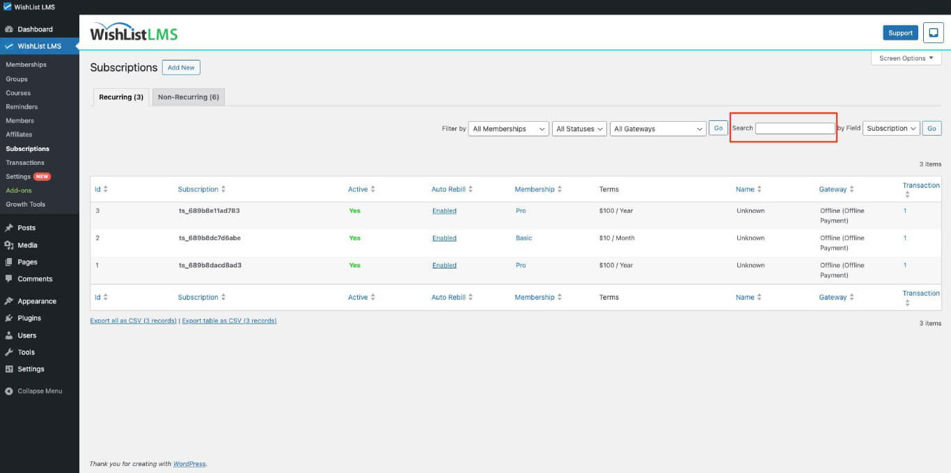This screenshot has width=951, height=473.
Task: Open Media via its sidebar icon
Action: click(x=9, y=246)
